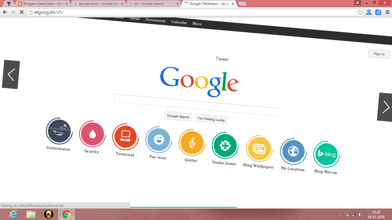
Task: Open the Chrome user profile button
Action: [x=358, y=3]
